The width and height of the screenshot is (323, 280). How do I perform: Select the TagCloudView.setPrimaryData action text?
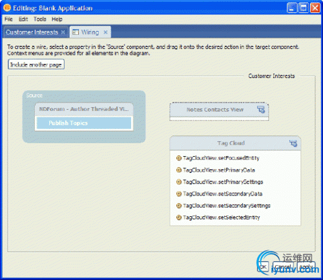coord(219,170)
